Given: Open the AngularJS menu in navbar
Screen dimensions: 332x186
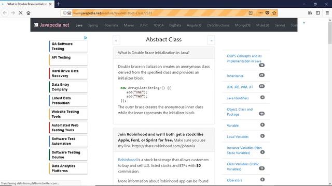Looking at the screenshot, I should click(x=194, y=25).
